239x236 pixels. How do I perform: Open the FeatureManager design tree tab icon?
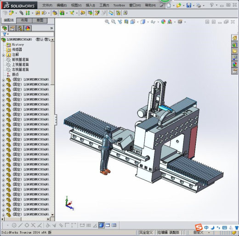pos(5,28)
